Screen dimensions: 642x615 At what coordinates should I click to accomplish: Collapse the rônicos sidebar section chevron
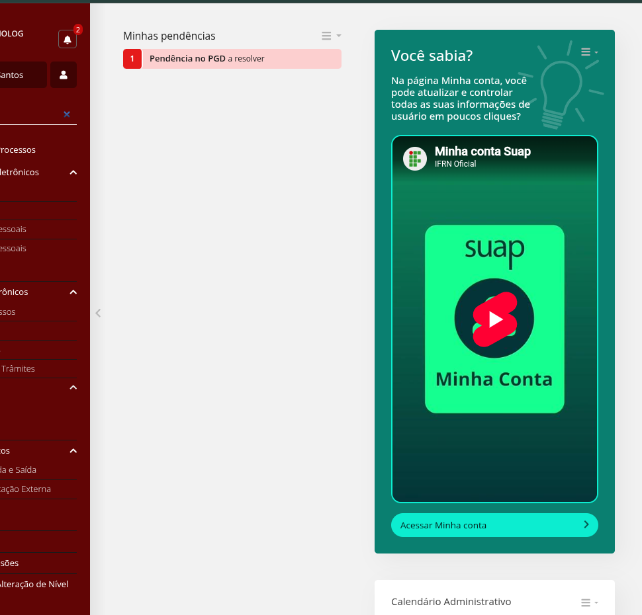(73, 292)
